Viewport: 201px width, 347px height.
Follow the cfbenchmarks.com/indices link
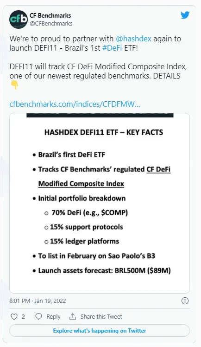[x=75, y=104]
